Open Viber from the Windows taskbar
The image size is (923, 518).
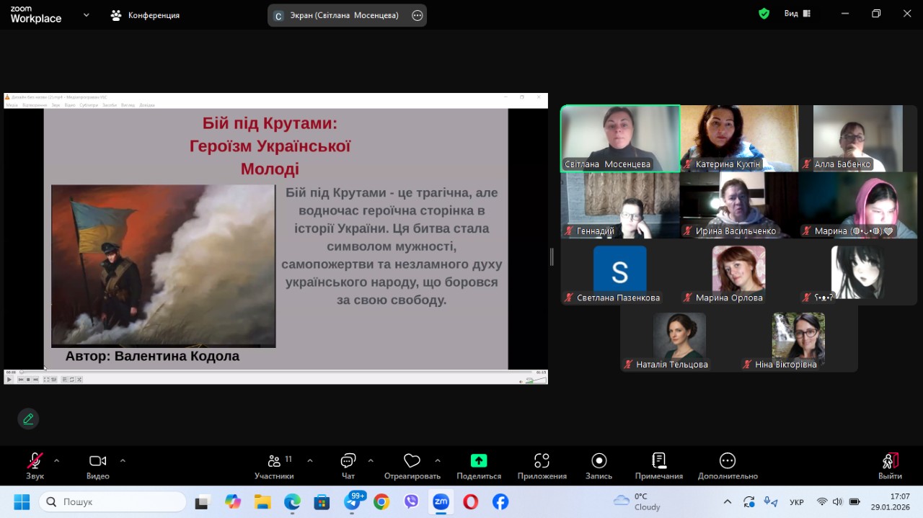pyautogui.click(x=412, y=501)
